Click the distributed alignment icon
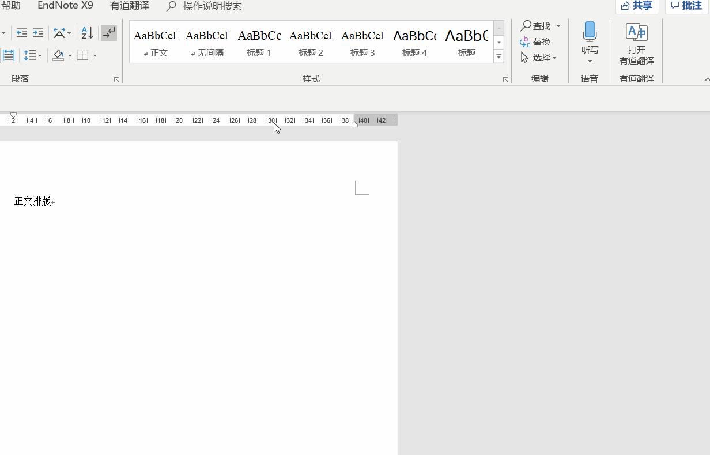710x455 pixels. [x=8, y=55]
